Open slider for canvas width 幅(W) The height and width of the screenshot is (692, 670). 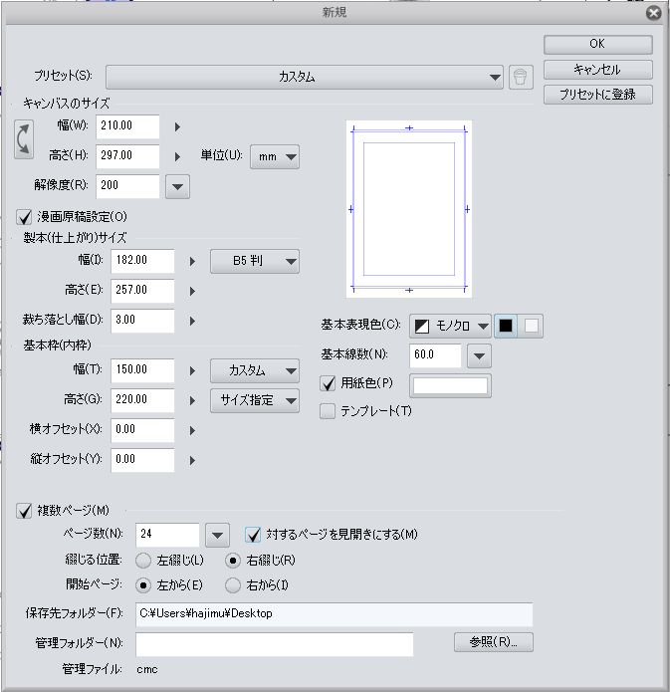tap(177, 127)
